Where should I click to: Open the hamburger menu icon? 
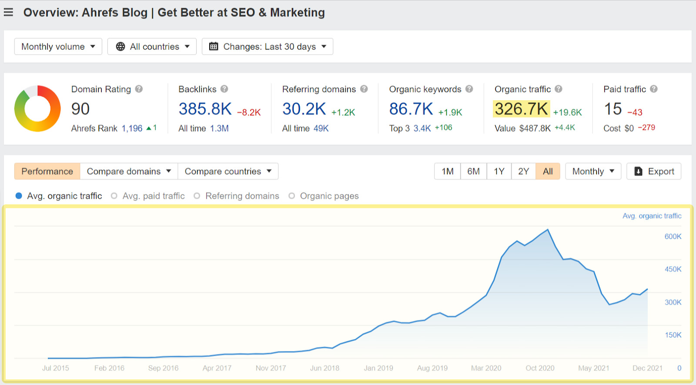tap(8, 12)
